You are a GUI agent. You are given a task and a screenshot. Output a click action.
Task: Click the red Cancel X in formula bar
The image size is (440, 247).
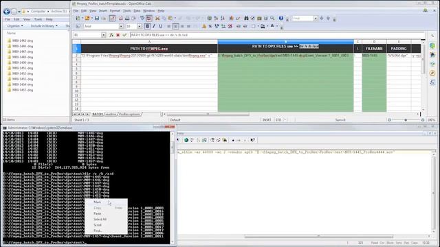click(118, 35)
